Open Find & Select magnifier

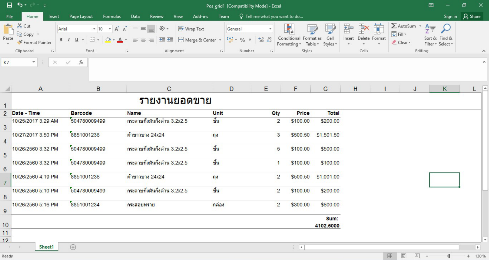[446, 29]
